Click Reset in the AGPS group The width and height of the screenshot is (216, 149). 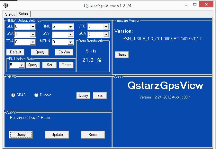93,135
